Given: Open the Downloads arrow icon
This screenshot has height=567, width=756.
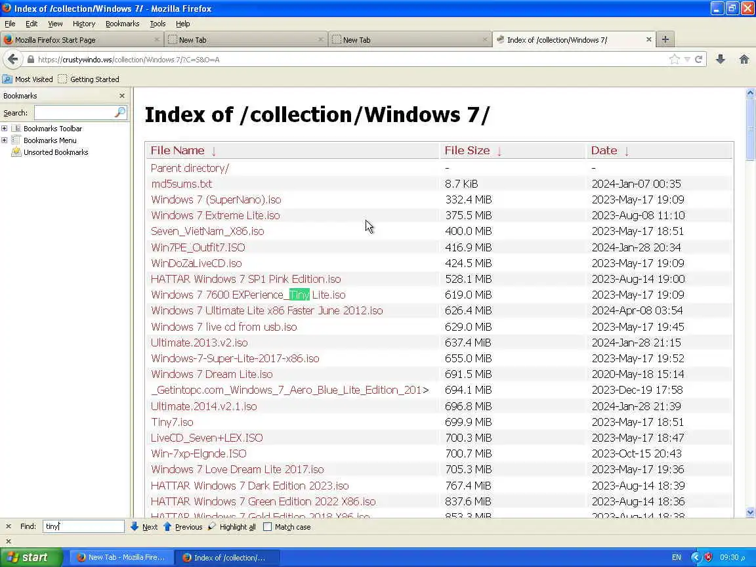Looking at the screenshot, I should pyautogui.click(x=721, y=59).
